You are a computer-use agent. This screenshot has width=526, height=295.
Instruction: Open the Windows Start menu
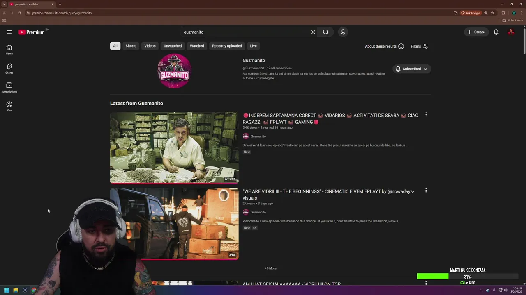(7, 290)
